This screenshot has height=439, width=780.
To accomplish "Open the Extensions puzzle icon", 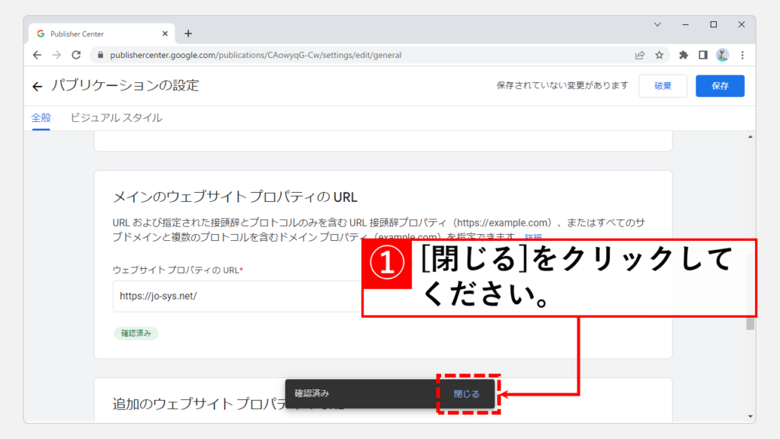I will [683, 55].
